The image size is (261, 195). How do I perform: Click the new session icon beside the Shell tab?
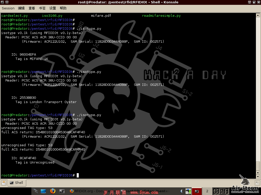point(4,183)
